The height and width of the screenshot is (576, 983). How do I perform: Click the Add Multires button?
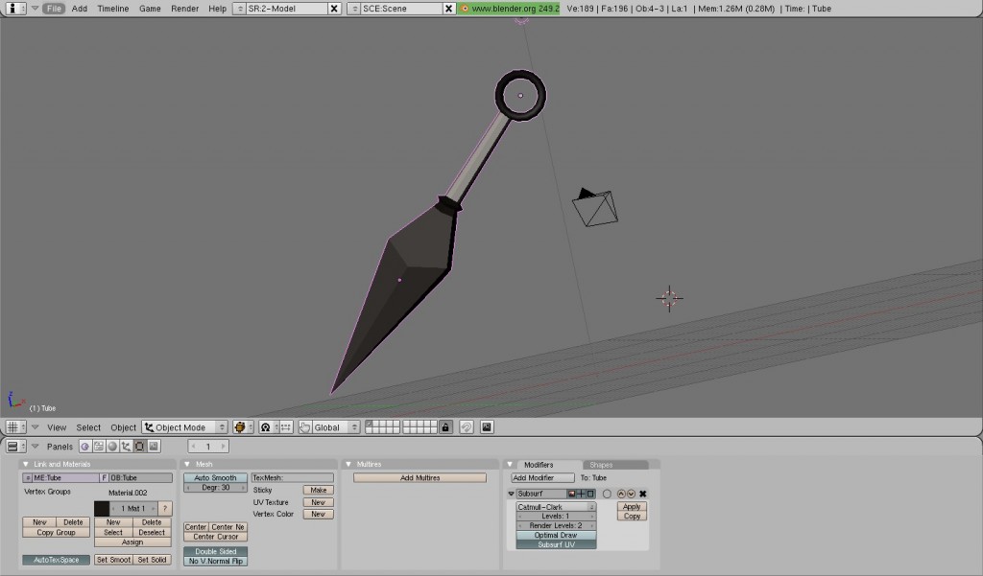(420, 477)
